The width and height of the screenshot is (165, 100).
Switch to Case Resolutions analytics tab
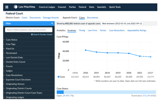pos(117,31)
